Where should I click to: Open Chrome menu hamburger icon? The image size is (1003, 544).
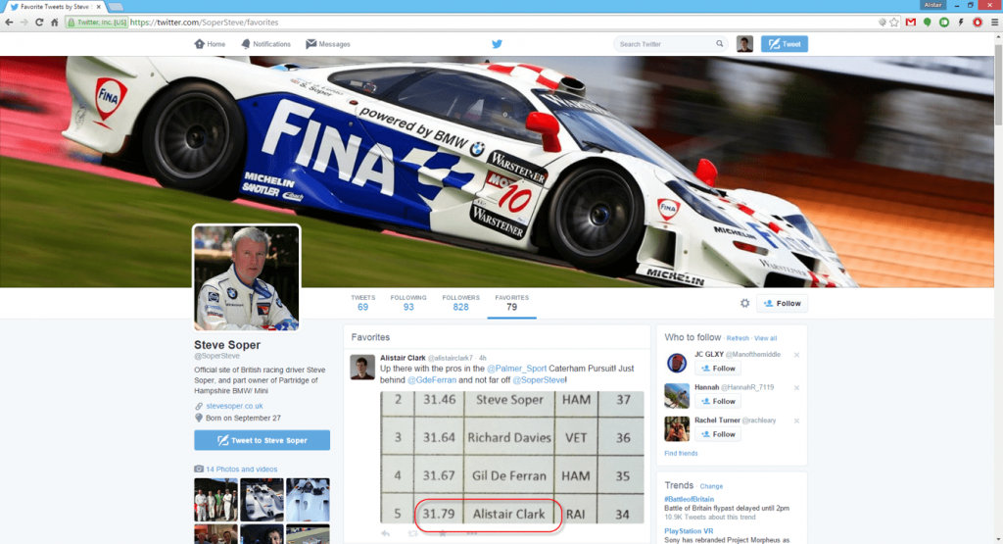coord(994,22)
